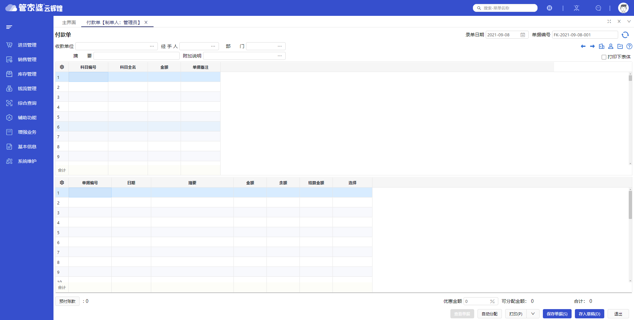634x320 pixels.
Task: Click the 余额 column header
Action: coord(283,183)
